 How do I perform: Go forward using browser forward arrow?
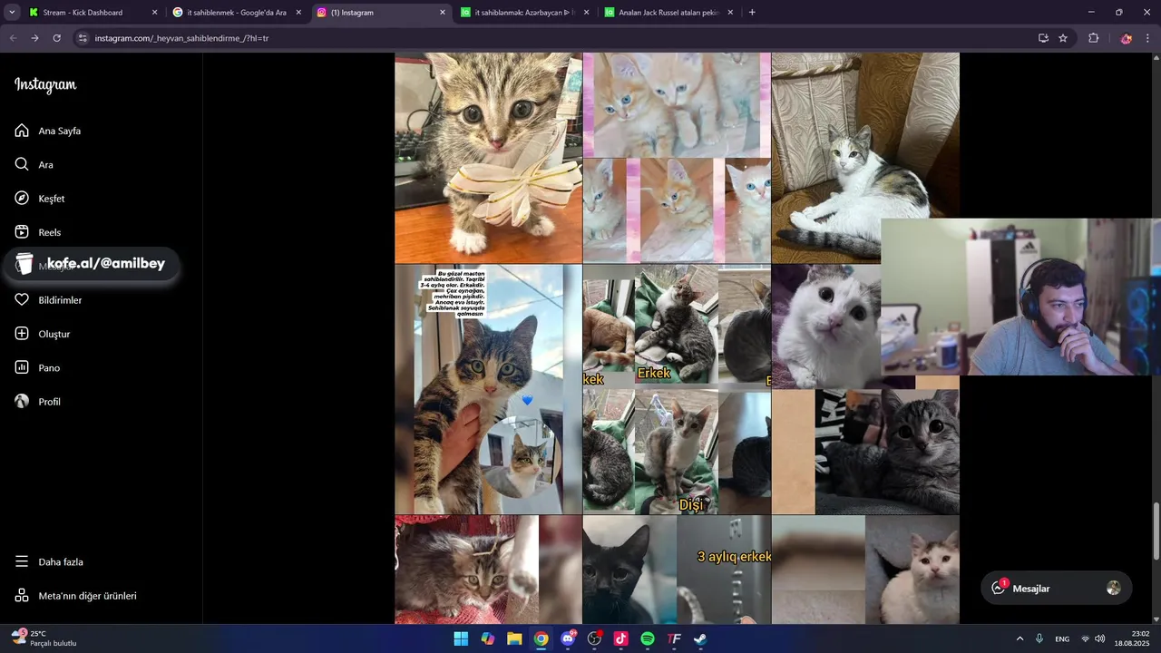(34, 38)
